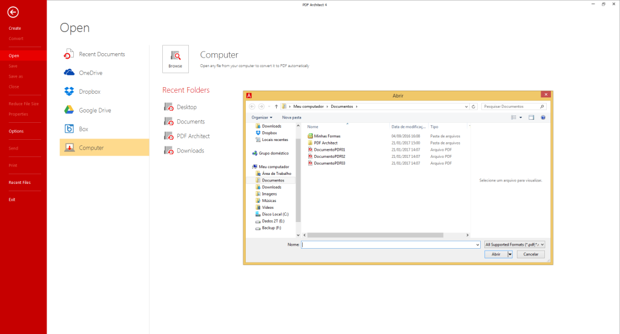
Task: Select the DocumentoPDF02 file name
Action: (x=329, y=157)
